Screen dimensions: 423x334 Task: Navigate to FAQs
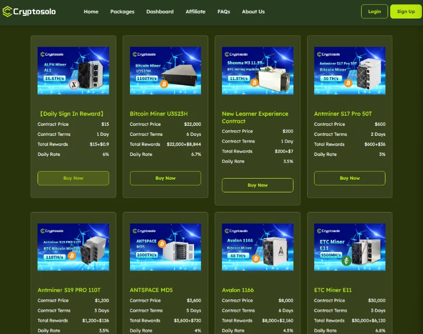tap(224, 12)
